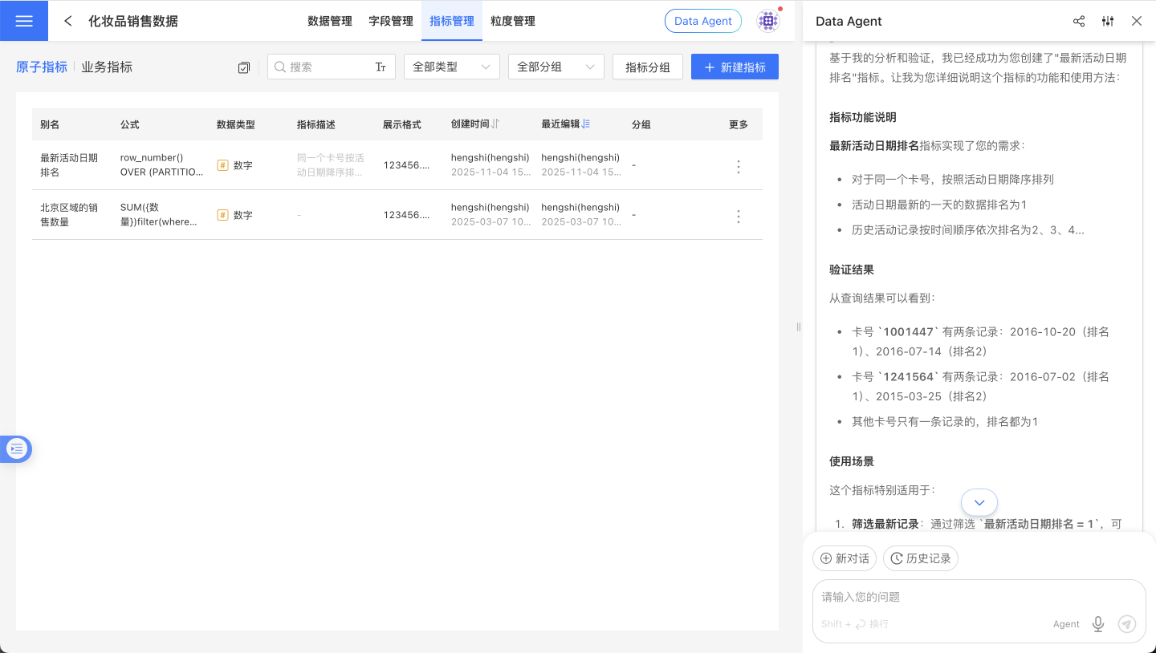Open the 全部分组 dropdown
The height and width of the screenshot is (653, 1156).
pos(556,67)
